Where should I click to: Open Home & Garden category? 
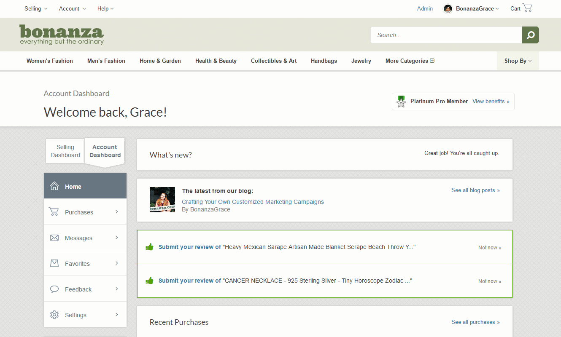160,61
